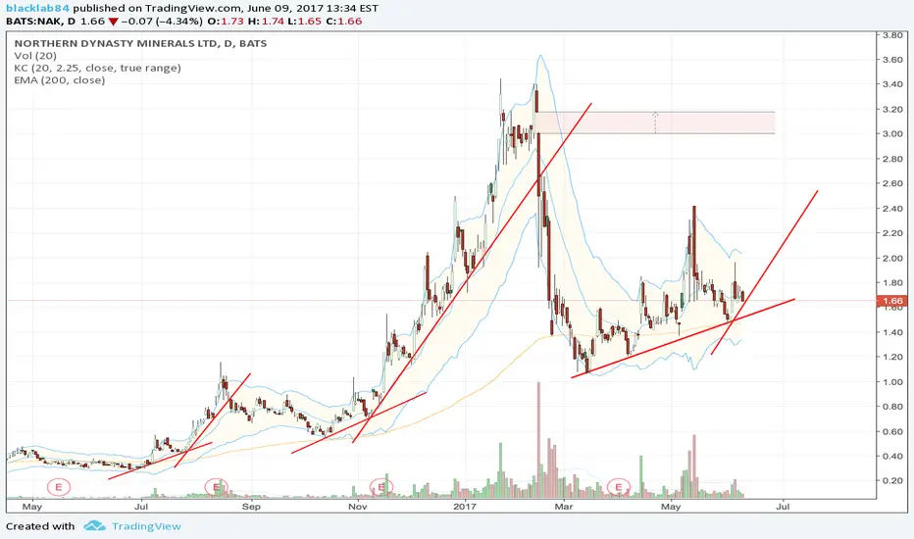Click the O:1.73 open value

click(x=224, y=22)
